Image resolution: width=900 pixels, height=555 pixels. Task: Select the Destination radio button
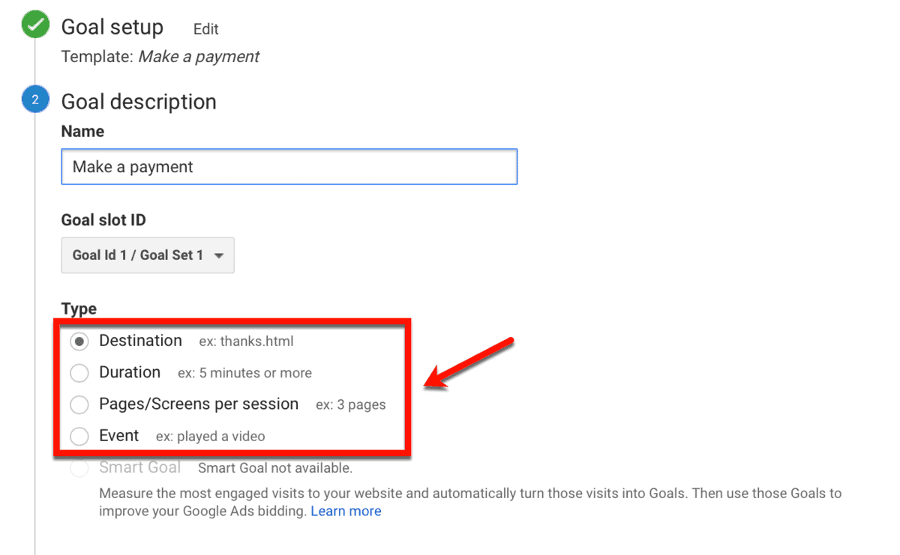[79, 342]
